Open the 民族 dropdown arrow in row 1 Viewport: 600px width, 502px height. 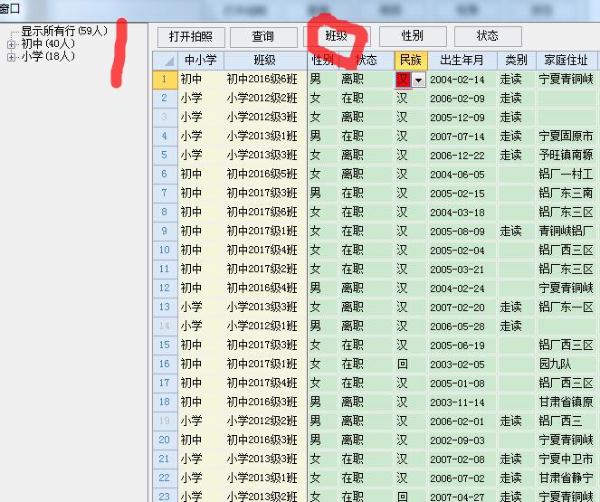(x=418, y=80)
